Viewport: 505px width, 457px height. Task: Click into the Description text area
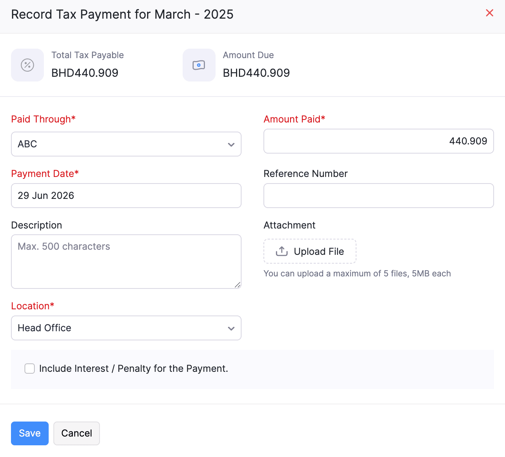pos(126,261)
